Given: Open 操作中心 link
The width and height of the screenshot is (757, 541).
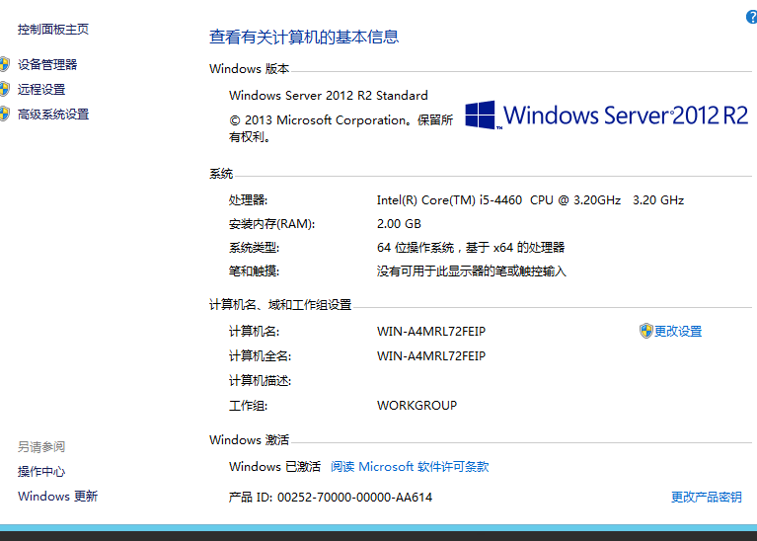Looking at the screenshot, I should pos(41,472).
